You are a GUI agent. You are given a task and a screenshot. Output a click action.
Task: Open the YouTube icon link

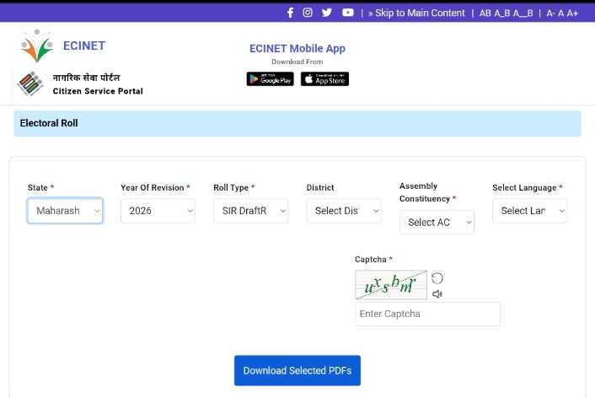[x=347, y=13]
